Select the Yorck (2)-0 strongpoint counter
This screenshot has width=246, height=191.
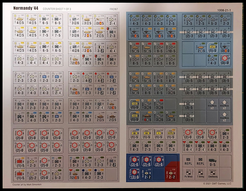pyautogui.click(x=159, y=161)
